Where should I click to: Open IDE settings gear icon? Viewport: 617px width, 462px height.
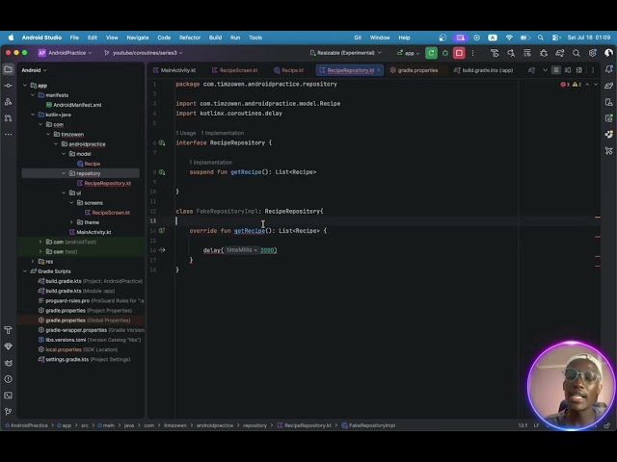(x=593, y=53)
